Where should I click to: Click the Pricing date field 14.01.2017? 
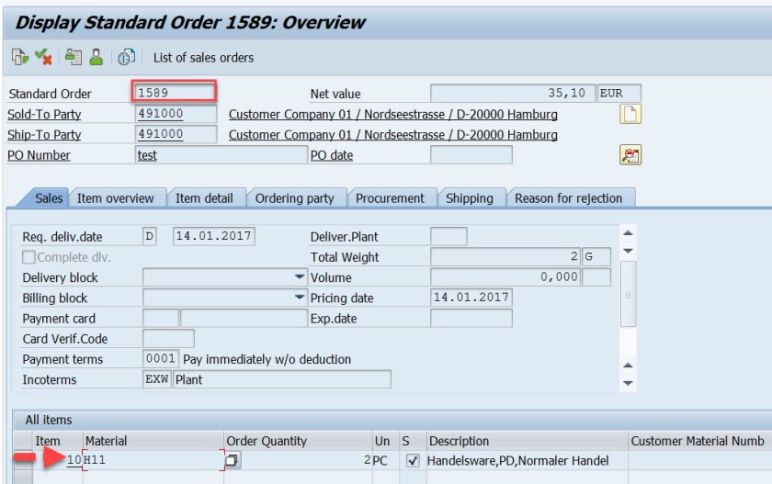[471, 298]
